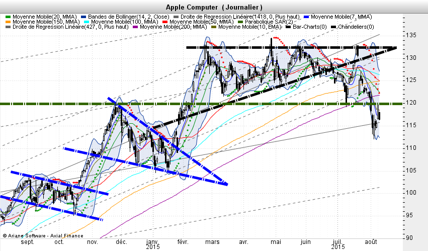Click the 100 price axis label

411,193
